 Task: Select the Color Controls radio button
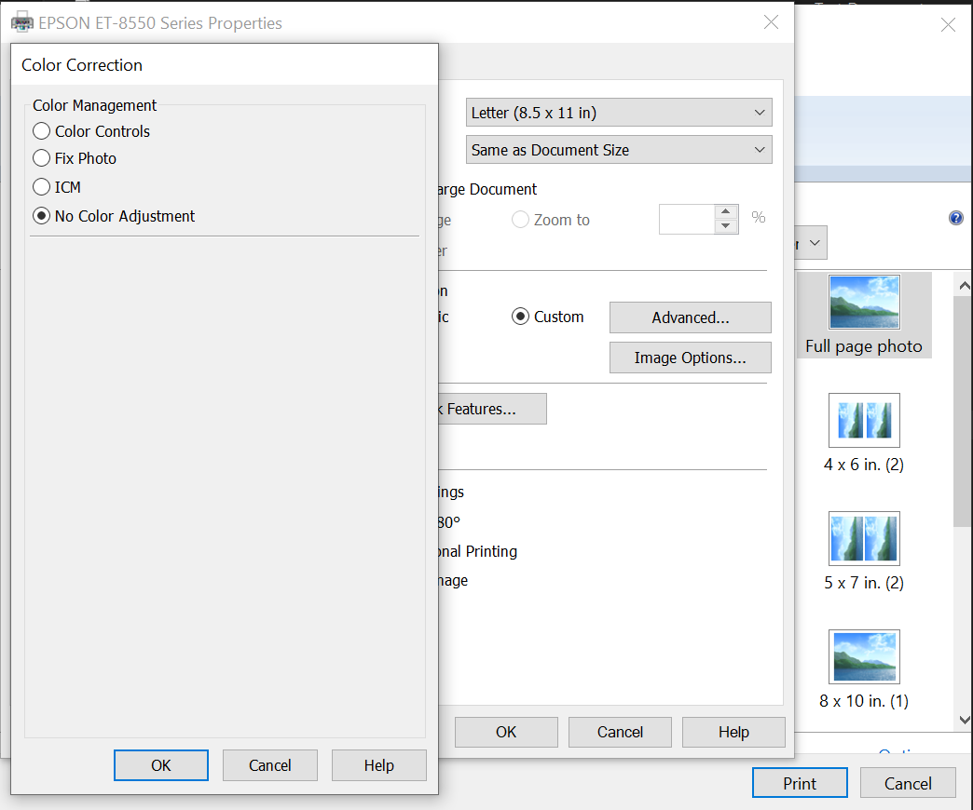click(42, 131)
